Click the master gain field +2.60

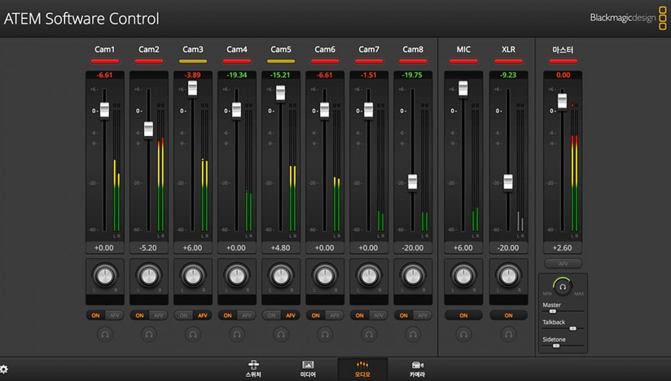(x=563, y=248)
